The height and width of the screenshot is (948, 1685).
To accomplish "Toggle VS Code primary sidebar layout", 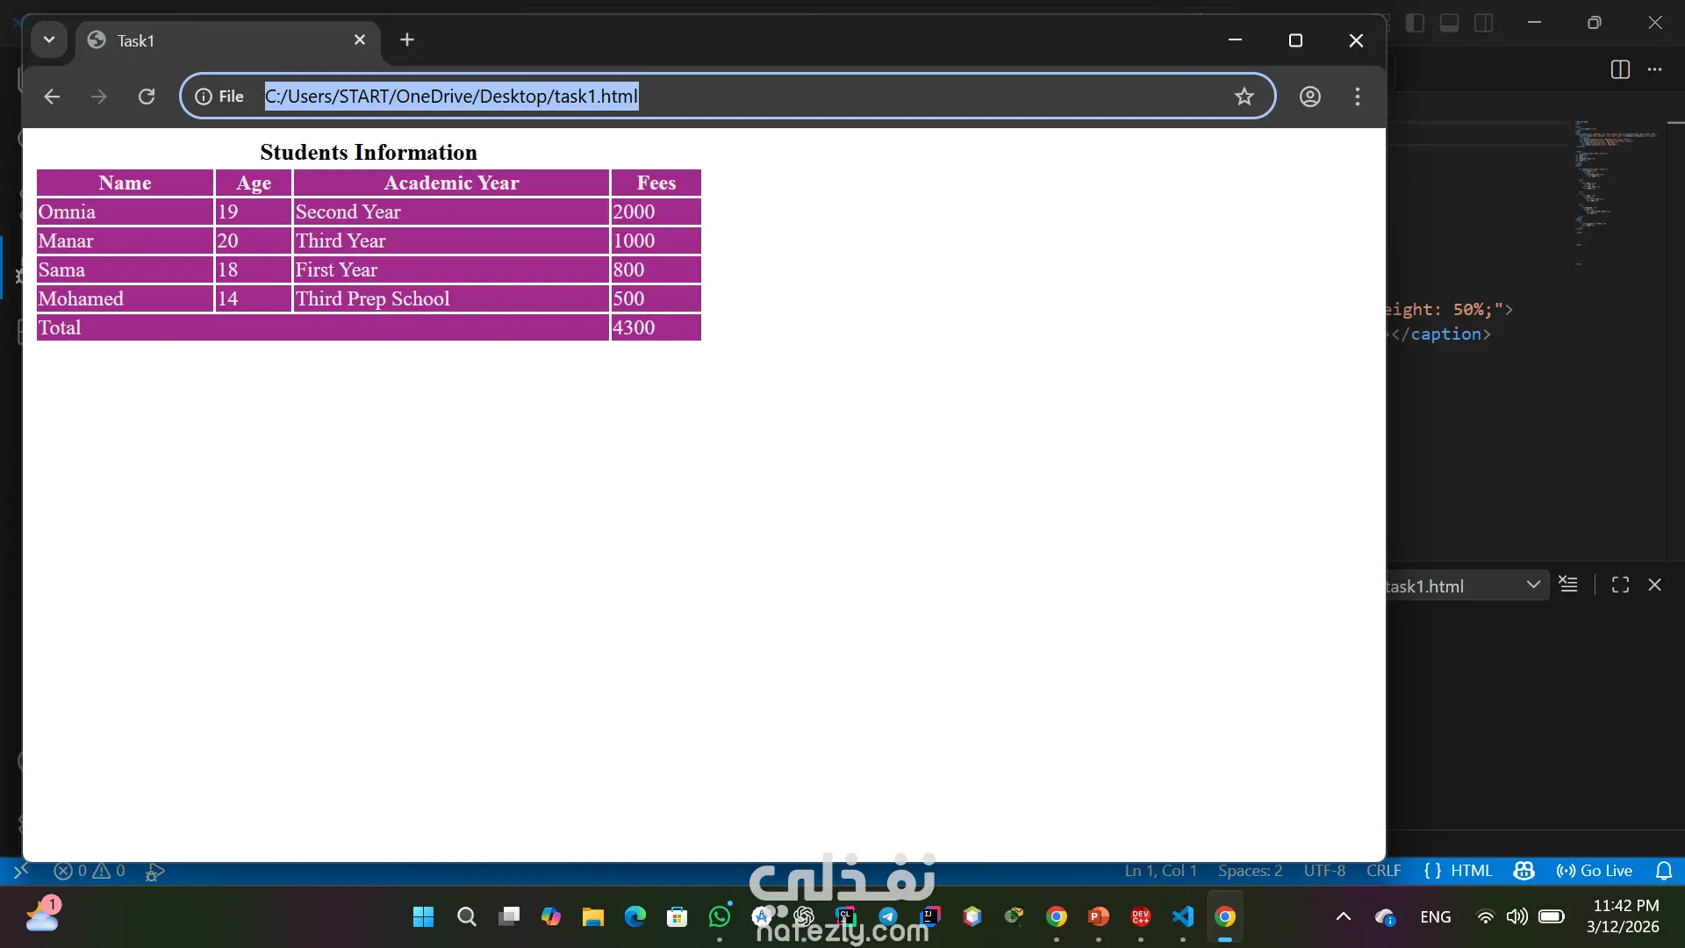I will pos(1415,23).
